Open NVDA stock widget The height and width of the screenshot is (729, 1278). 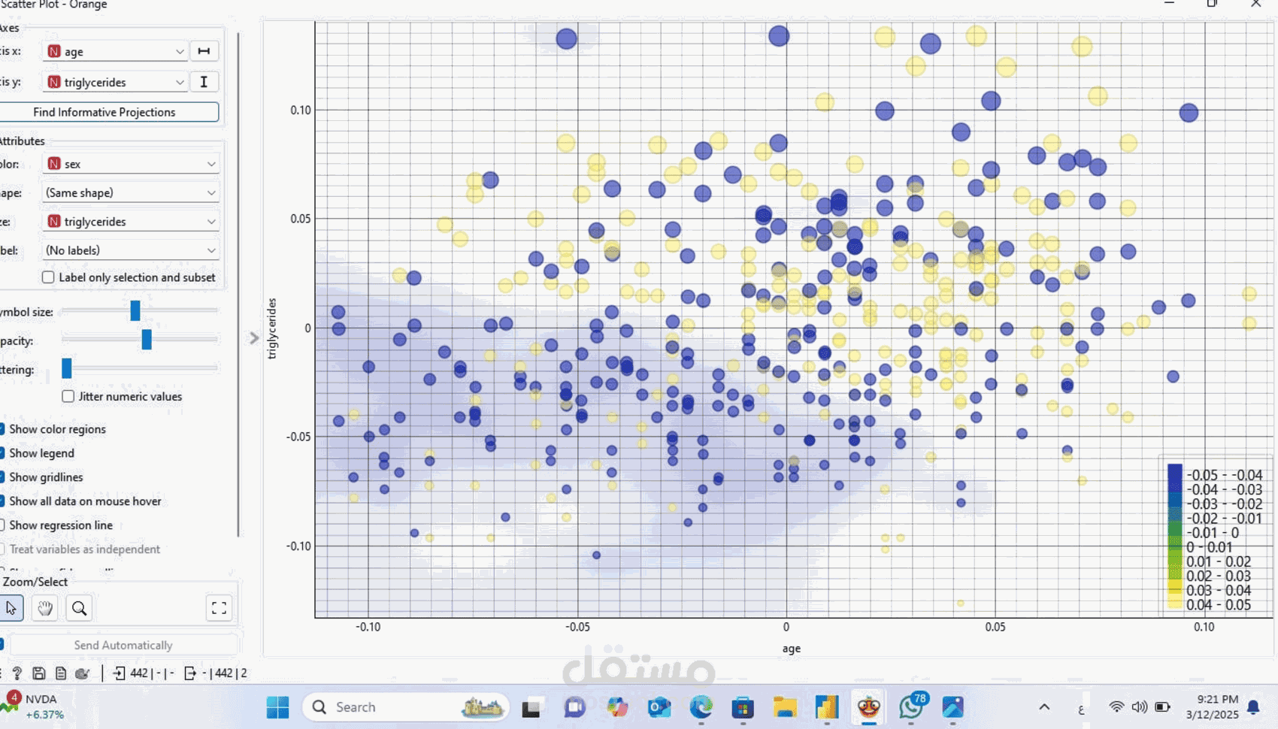point(33,706)
